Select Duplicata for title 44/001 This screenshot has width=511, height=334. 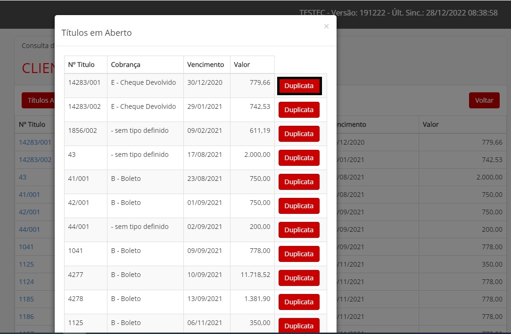pos(299,230)
